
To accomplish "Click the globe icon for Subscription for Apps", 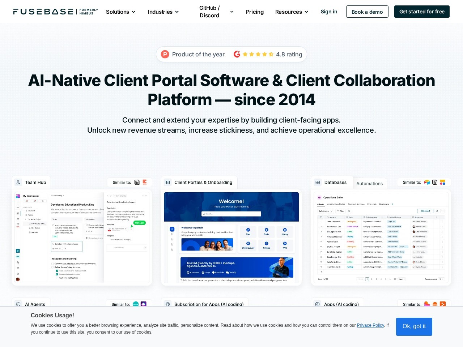I will coord(168,304).
